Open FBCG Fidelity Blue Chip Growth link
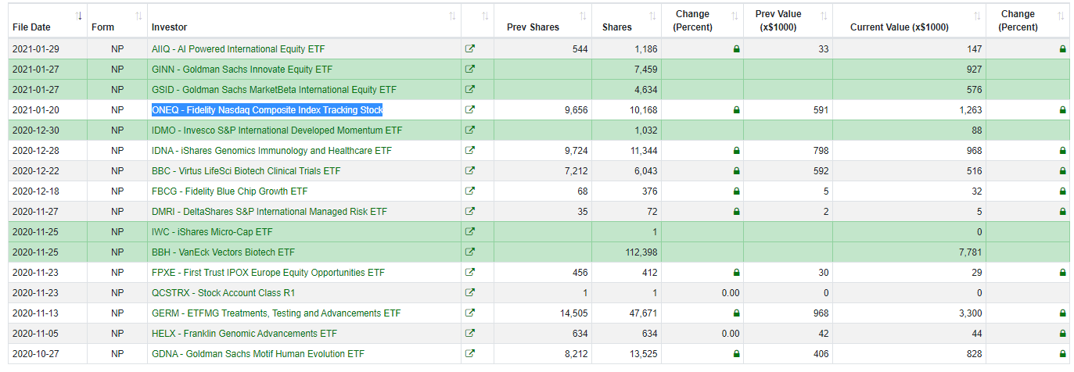The width and height of the screenshot is (1074, 372). [x=229, y=191]
